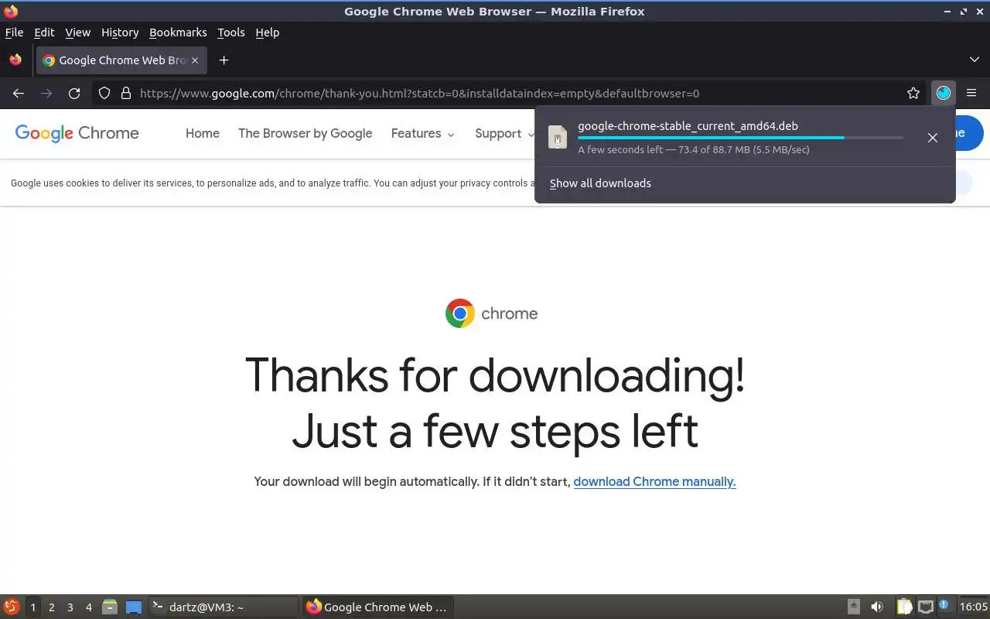Switch to workspace 4
Screen dimensions: 990x619
pos(89,607)
